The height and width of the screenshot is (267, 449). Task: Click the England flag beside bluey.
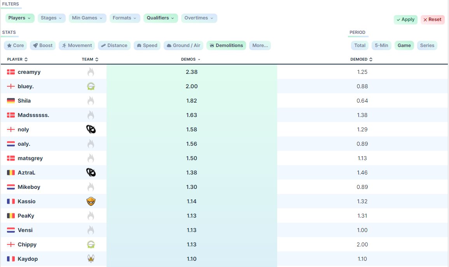click(x=11, y=86)
